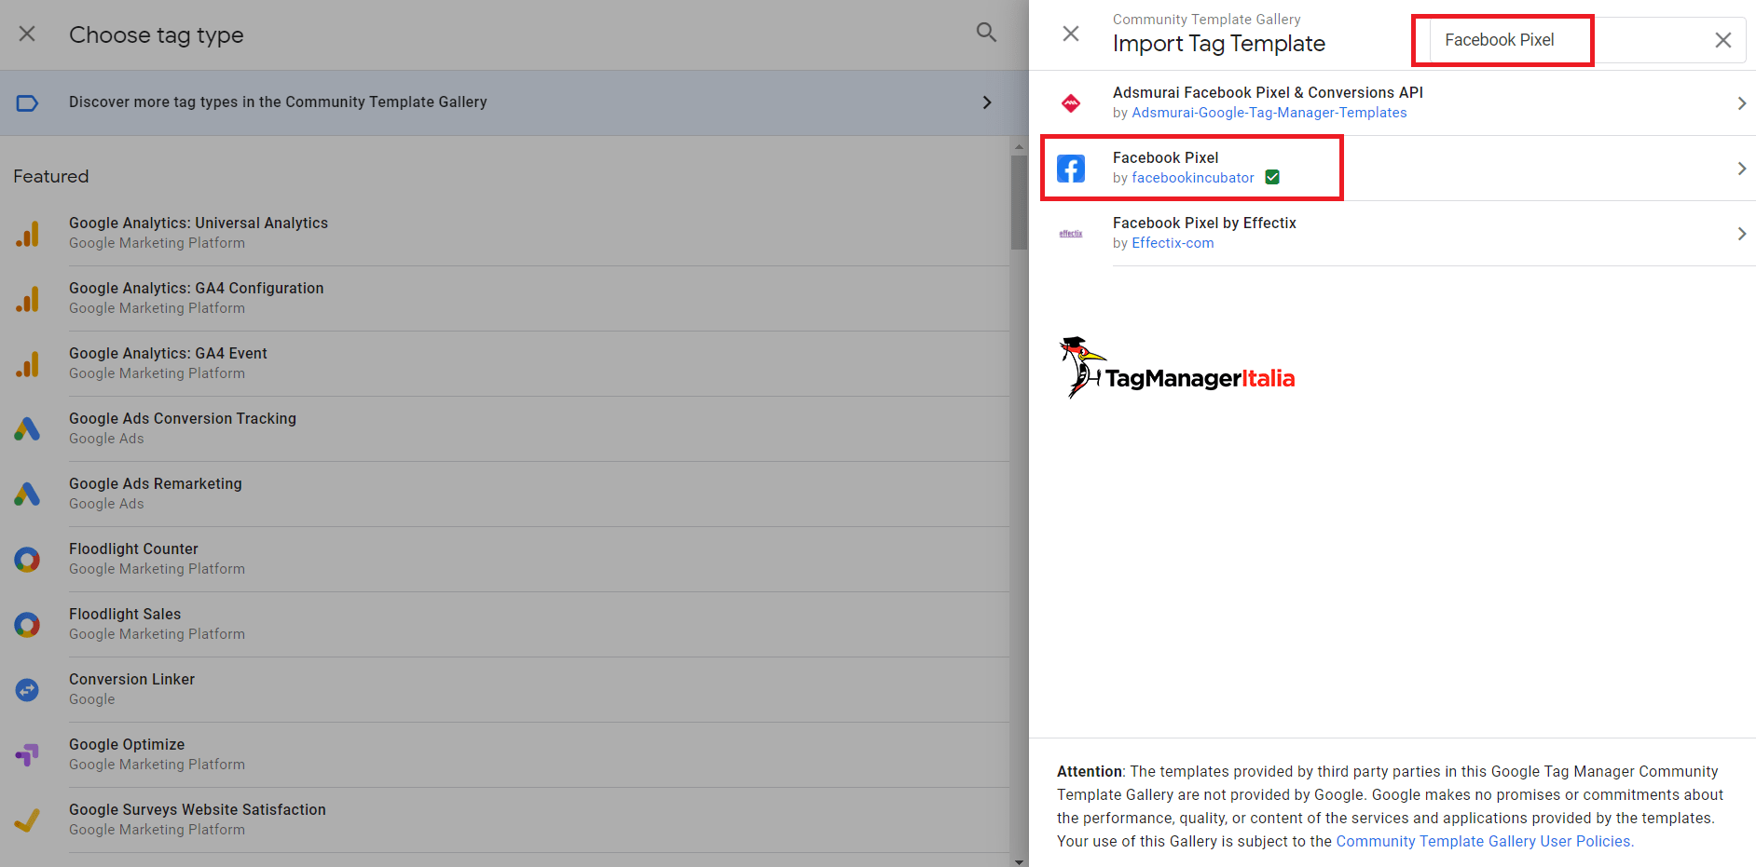The height and width of the screenshot is (867, 1756).
Task: Click the tag list scrollbar thumb
Action: (1019, 202)
